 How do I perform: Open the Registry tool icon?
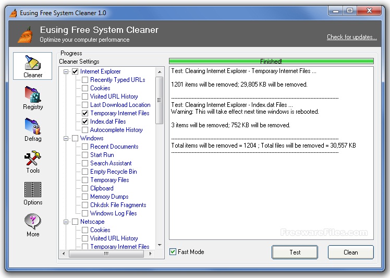32,97
